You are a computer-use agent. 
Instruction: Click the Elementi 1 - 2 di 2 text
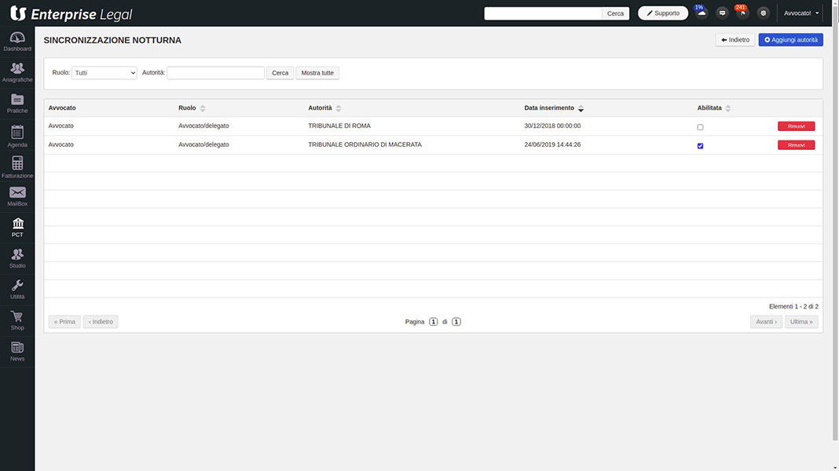click(x=793, y=306)
